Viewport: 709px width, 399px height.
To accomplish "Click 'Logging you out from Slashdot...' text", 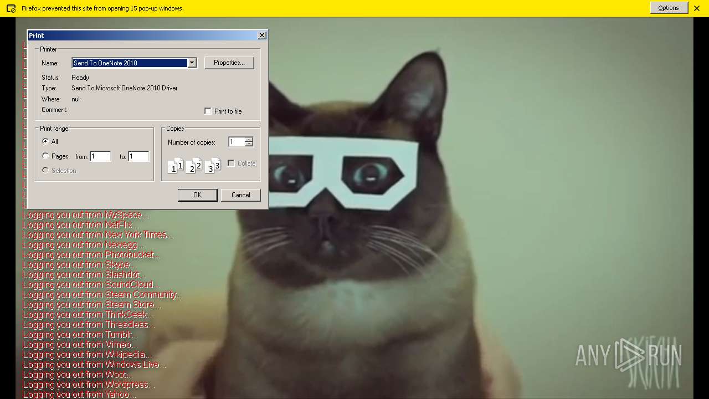I will (x=84, y=275).
